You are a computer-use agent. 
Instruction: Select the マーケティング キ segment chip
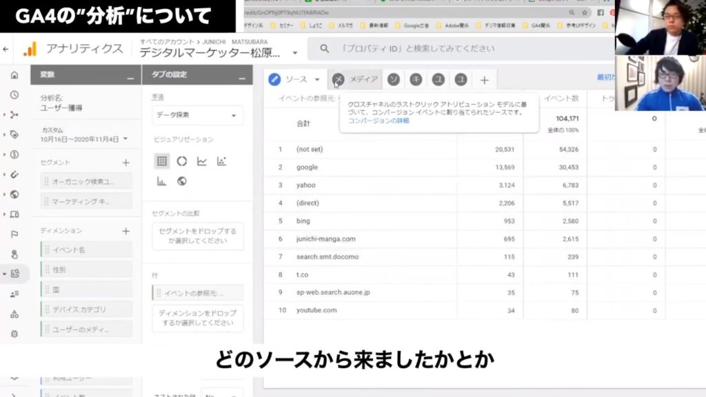[86, 202]
